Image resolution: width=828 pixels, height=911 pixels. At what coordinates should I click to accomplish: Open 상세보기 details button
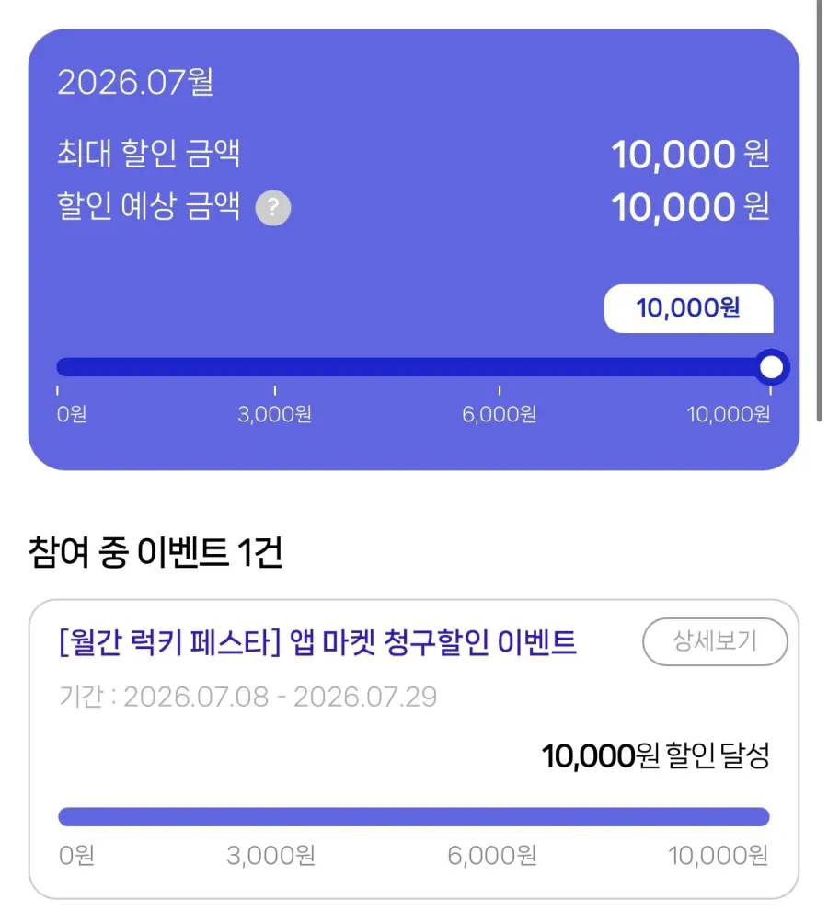click(715, 641)
